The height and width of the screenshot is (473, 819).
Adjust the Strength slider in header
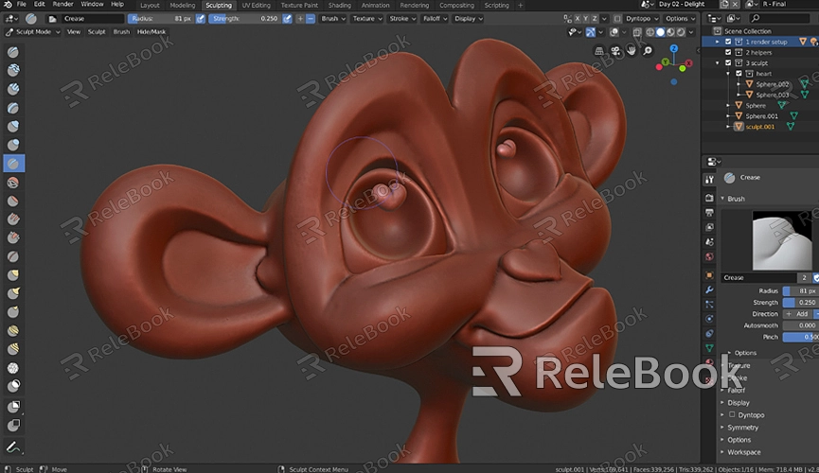[244, 19]
